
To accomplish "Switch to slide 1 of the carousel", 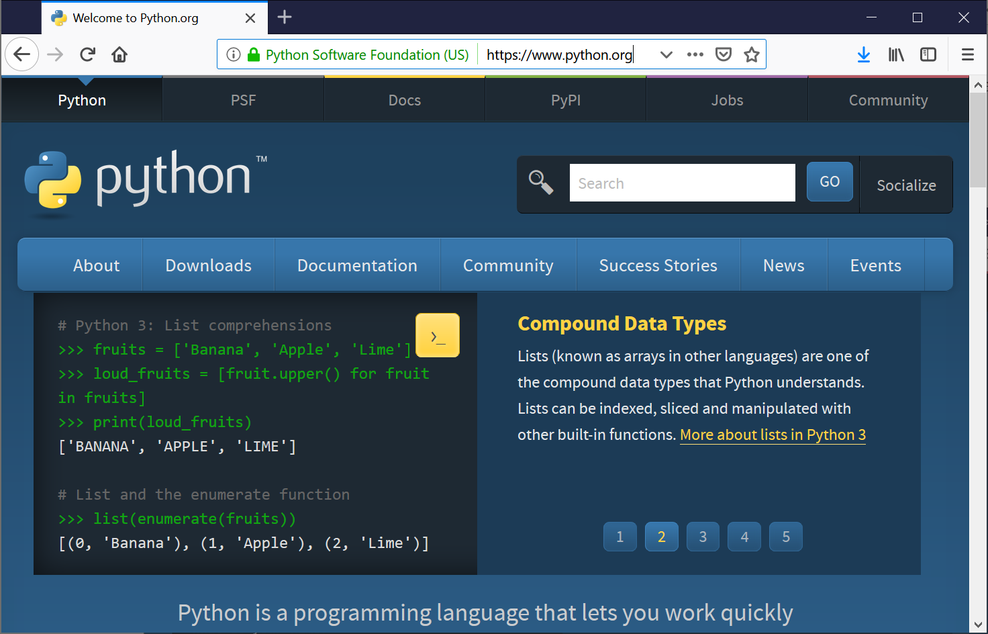I will [620, 537].
